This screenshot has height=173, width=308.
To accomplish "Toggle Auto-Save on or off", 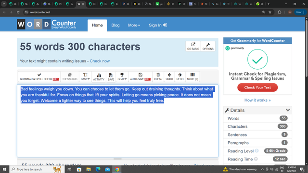I will coord(140,77).
